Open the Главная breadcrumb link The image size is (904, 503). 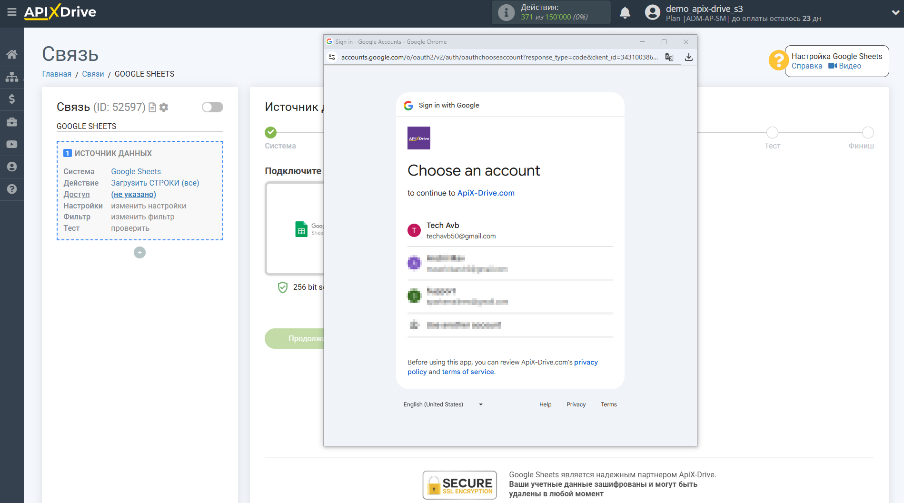tap(56, 74)
